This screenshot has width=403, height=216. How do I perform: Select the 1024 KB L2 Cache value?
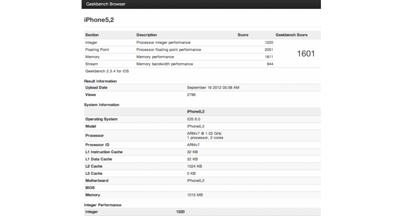pos(195,166)
